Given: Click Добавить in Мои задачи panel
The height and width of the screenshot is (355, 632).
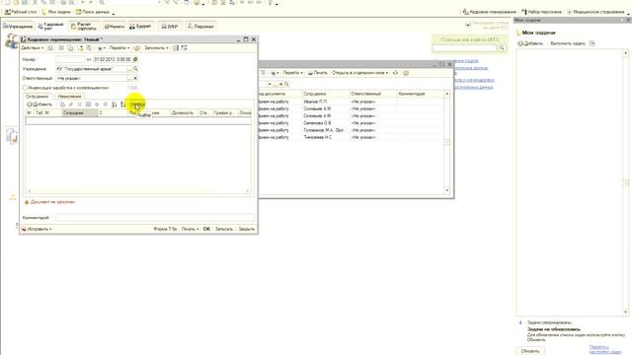Looking at the screenshot, I should [x=530, y=43].
